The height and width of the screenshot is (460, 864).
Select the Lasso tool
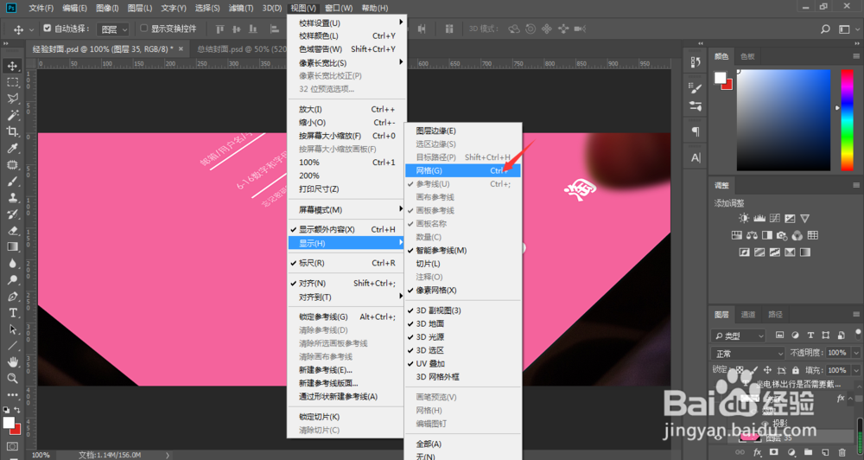tap(12, 99)
